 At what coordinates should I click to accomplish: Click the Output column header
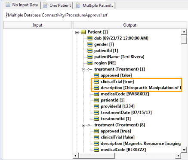pyautogui.click(x=130, y=25)
